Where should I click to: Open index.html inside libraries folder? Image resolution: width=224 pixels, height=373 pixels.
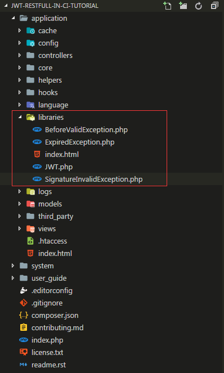(62, 155)
